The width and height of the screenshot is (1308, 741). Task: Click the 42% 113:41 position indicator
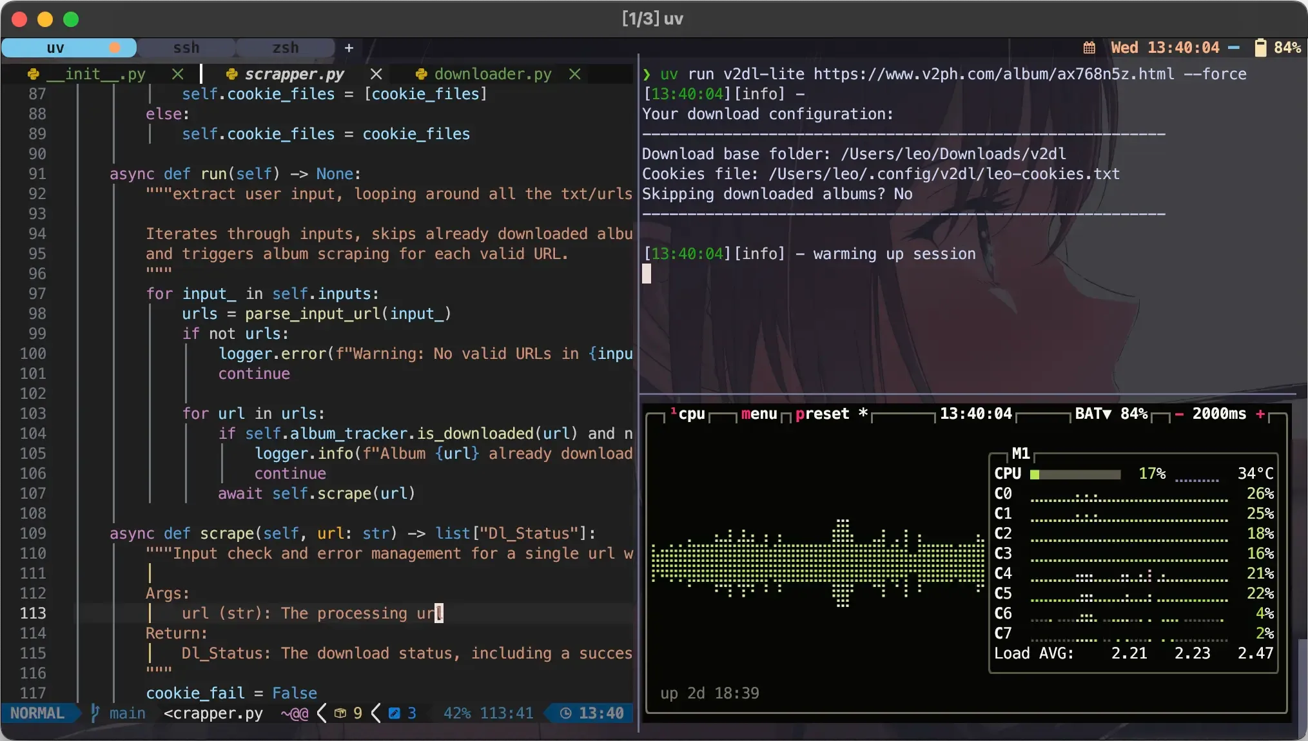point(488,713)
